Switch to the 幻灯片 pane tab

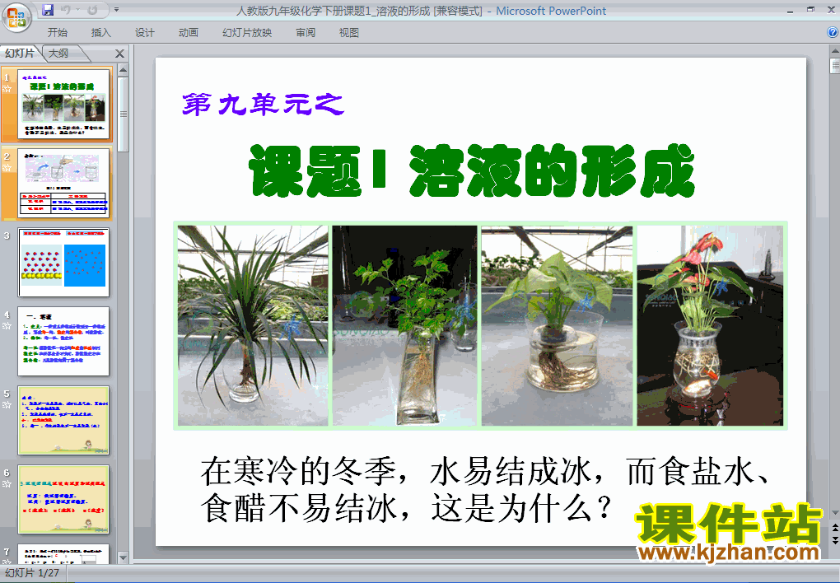pyautogui.click(x=21, y=53)
